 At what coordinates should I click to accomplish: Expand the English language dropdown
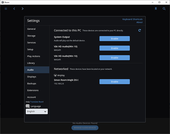click(37, 111)
